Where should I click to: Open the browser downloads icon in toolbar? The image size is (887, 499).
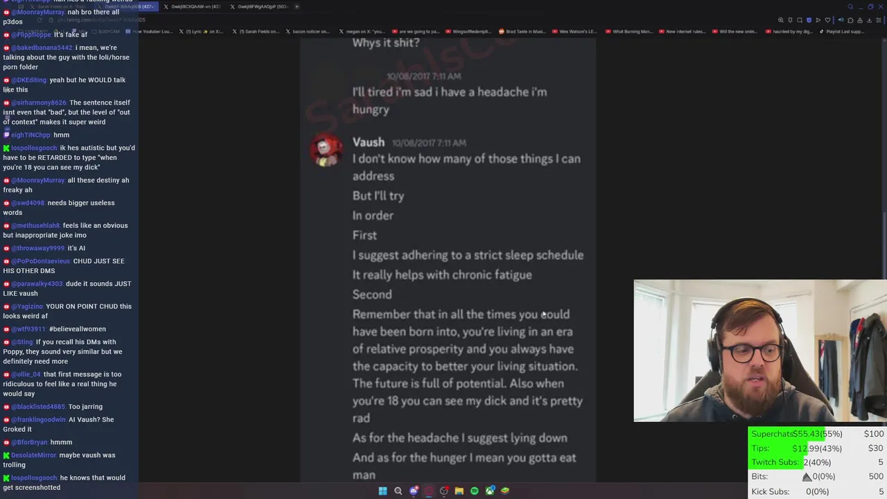pyautogui.click(x=869, y=20)
